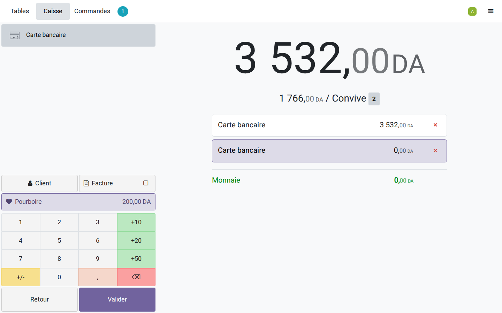Toggle the Facture checkbox
The image size is (502, 313).
[146, 183]
